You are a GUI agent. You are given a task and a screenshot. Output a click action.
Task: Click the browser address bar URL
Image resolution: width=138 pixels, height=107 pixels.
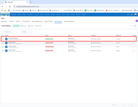[x=28, y=7]
